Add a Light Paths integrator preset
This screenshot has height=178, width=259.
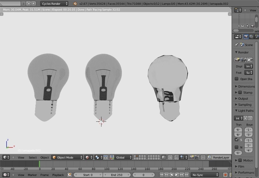245,118
